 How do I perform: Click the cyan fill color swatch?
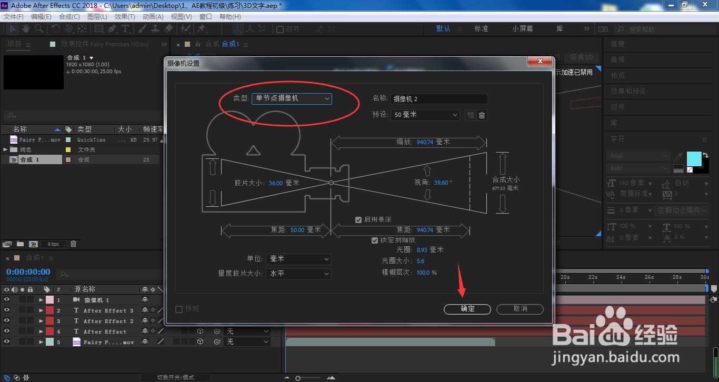(694, 158)
